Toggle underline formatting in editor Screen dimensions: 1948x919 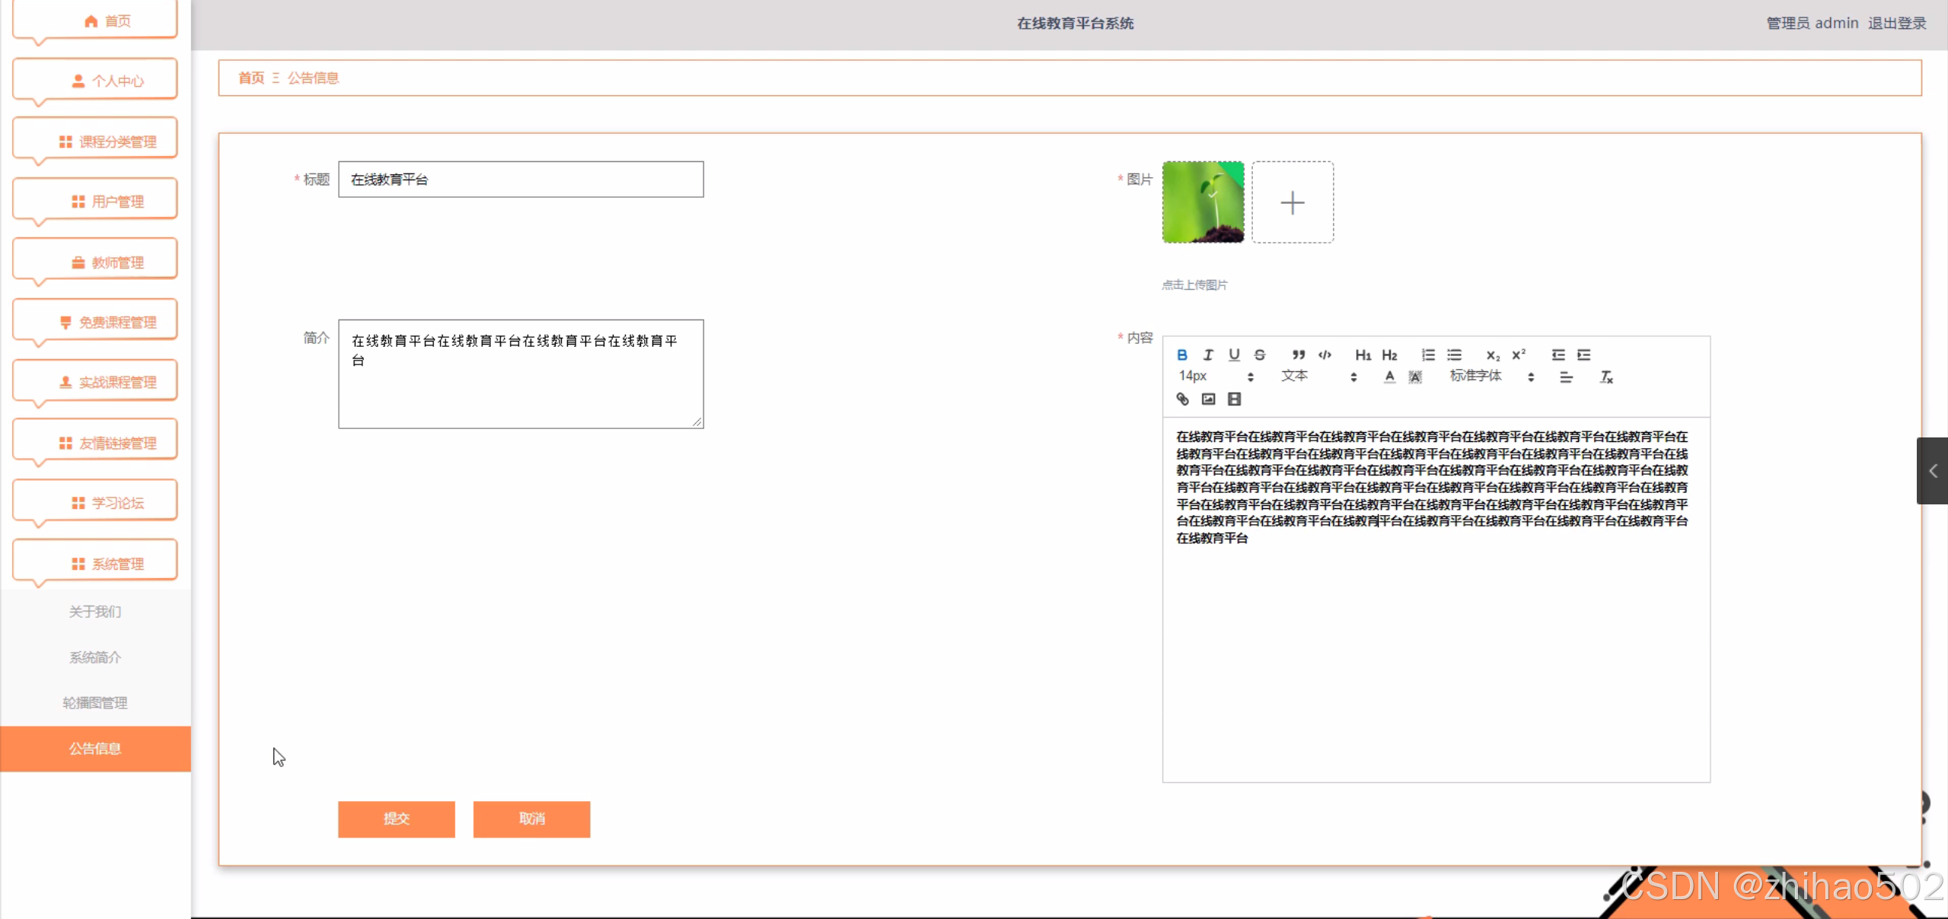coord(1234,355)
